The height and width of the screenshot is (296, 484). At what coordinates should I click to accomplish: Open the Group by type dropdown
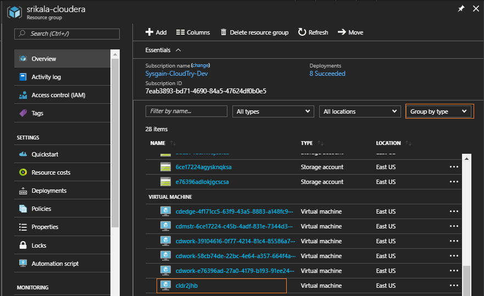440,111
